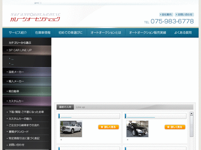
Task: Go to 初めての車選びに page
Action: 70,32
